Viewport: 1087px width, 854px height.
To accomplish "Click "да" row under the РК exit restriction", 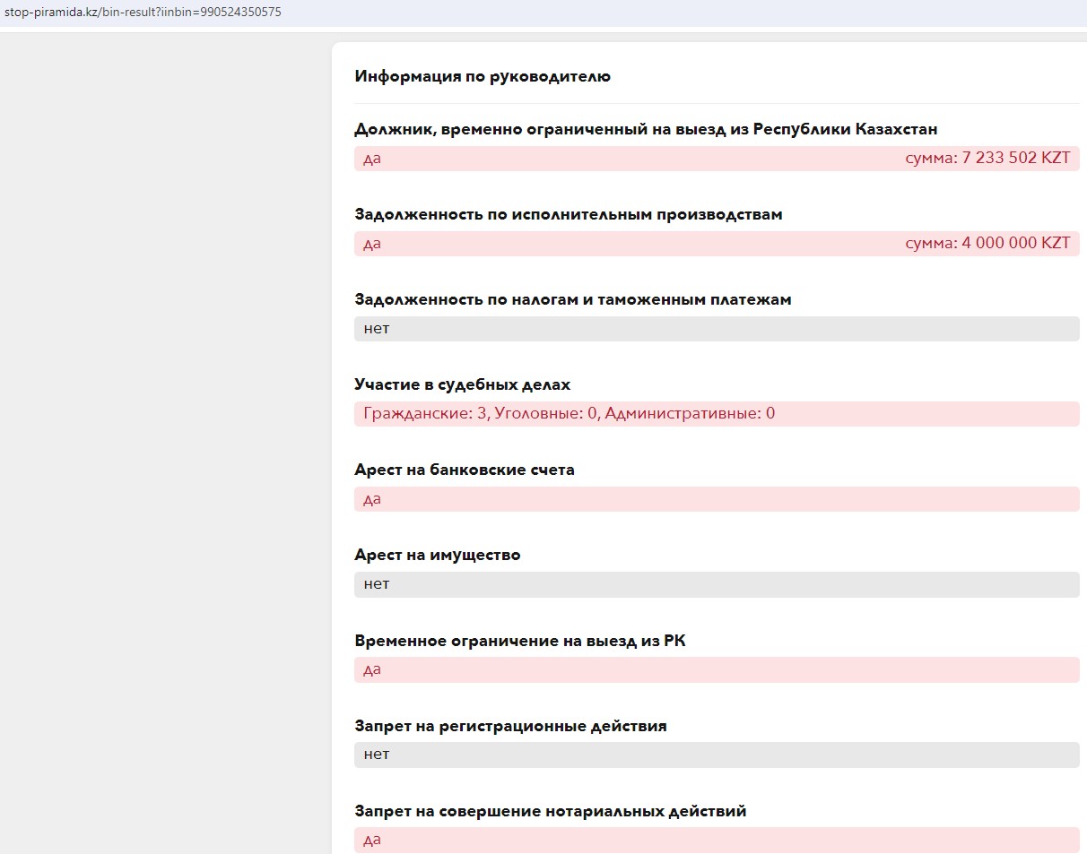I will tap(716, 669).
